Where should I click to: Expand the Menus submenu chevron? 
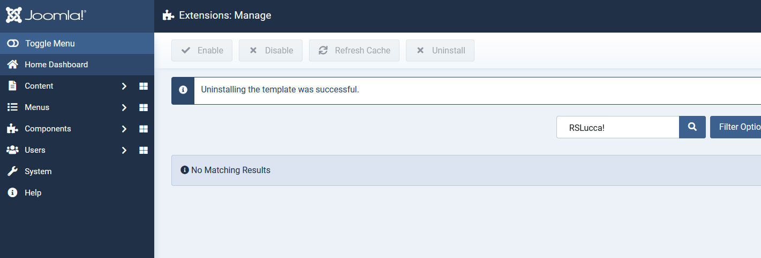click(x=124, y=107)
